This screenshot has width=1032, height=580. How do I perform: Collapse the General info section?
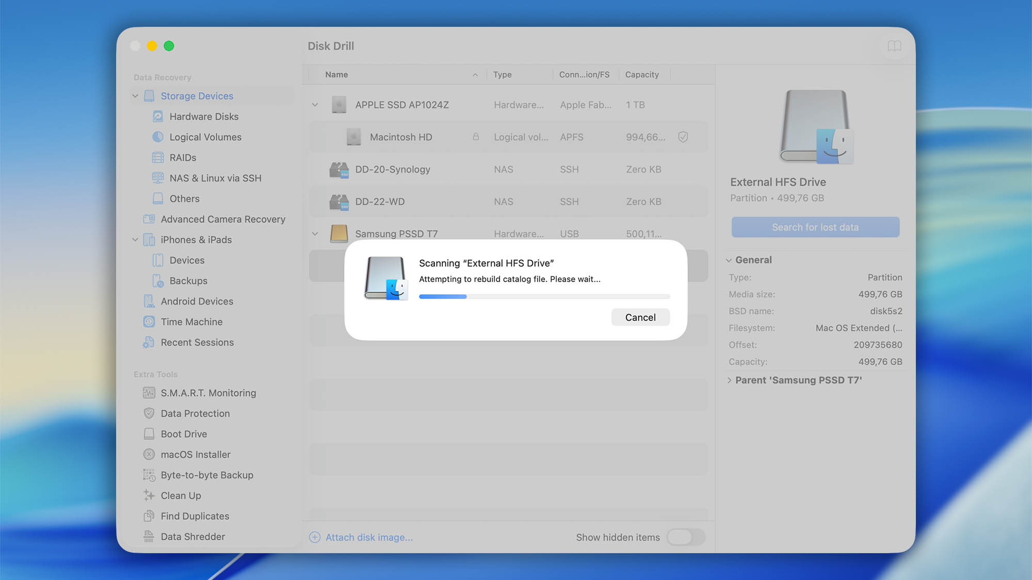click(729, 260)
